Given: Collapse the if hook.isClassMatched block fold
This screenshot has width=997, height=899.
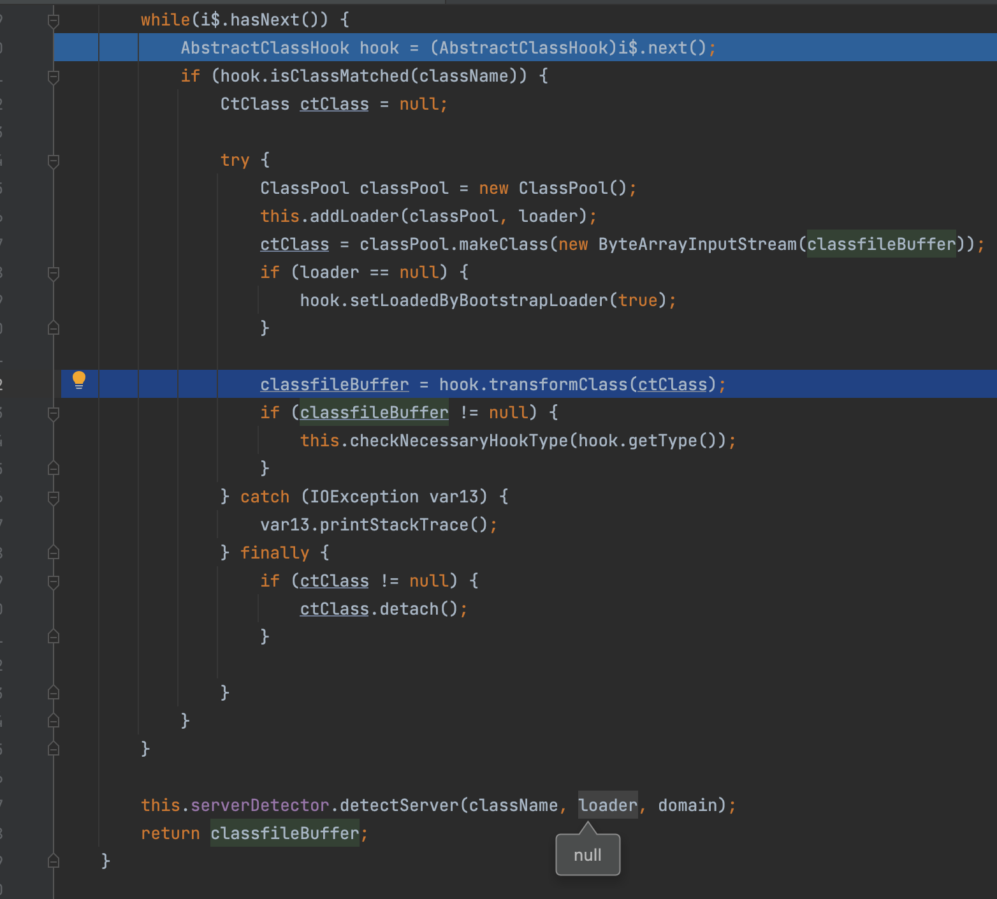Looking at the screenshot, I should click(54, 78).
